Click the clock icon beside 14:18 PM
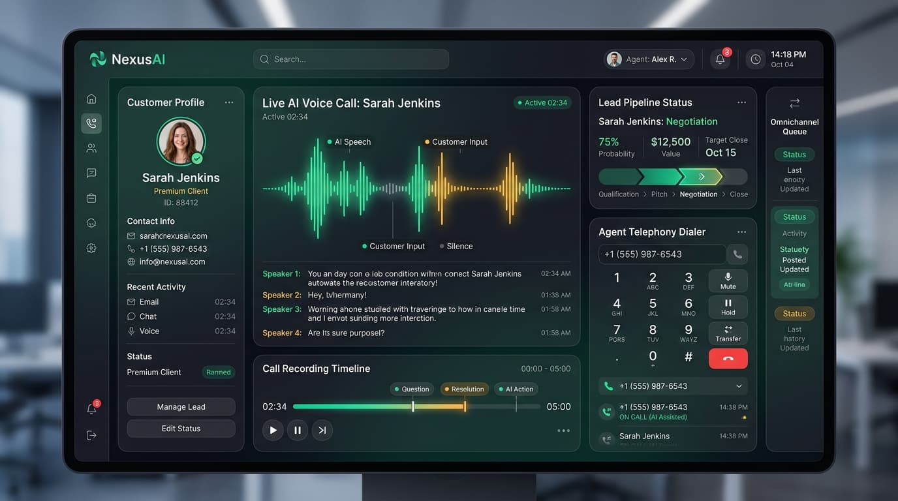The width and height of the screenshot is (898, 501). point(756,59)
